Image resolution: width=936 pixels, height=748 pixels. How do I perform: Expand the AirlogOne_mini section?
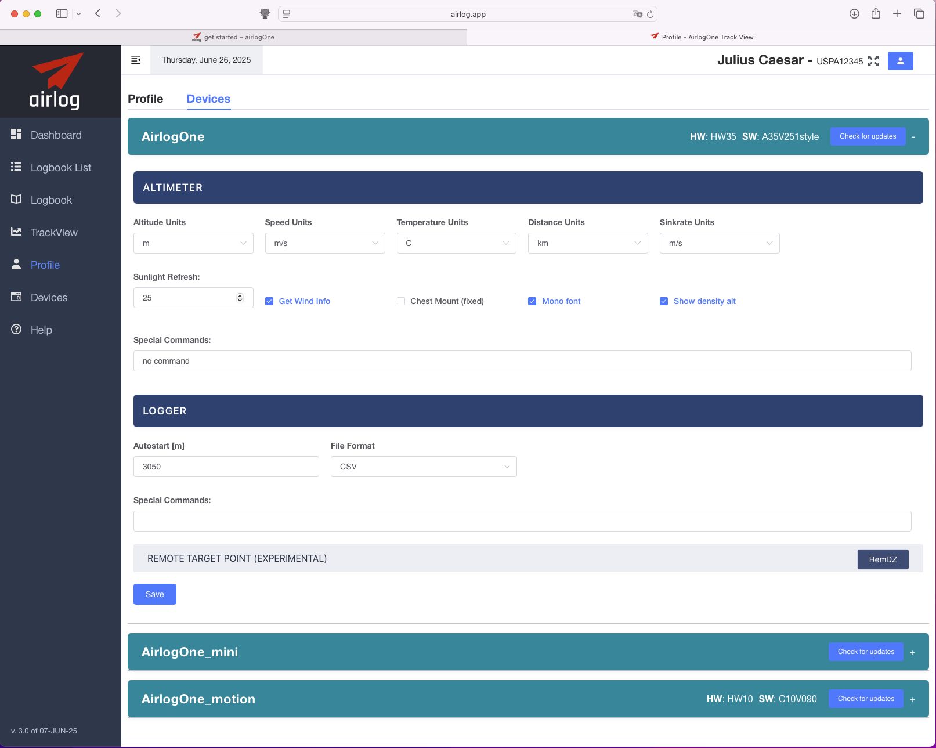(912, 652)
